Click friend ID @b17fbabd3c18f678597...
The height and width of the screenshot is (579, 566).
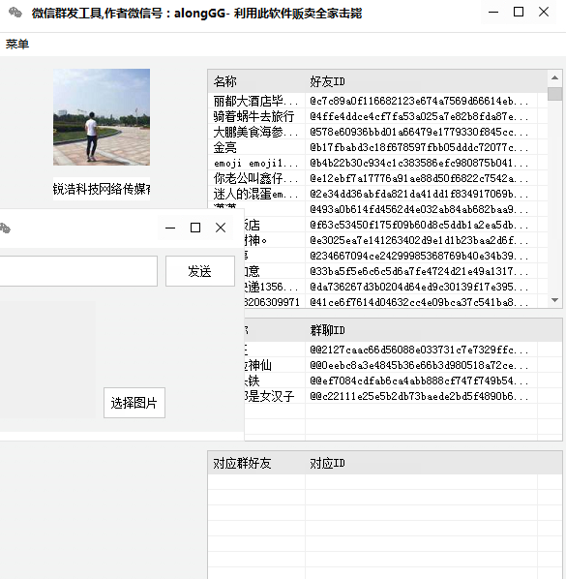[x=419, y=147]
